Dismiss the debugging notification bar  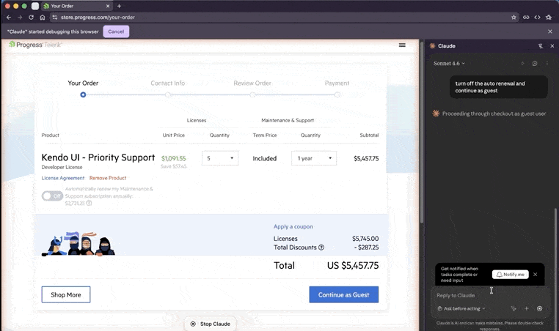click(x=550, y=31)
